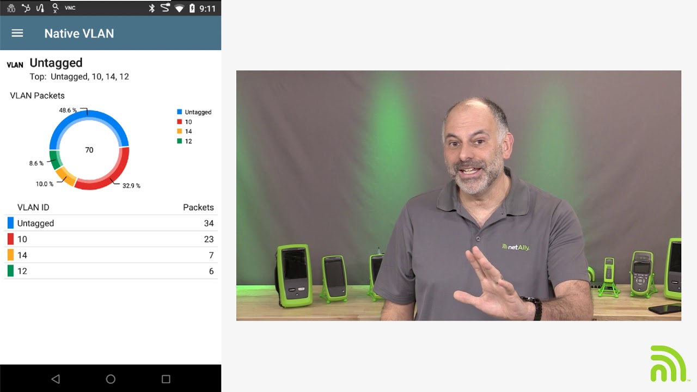Tap the VNC status bar indicator

point(70,8)
